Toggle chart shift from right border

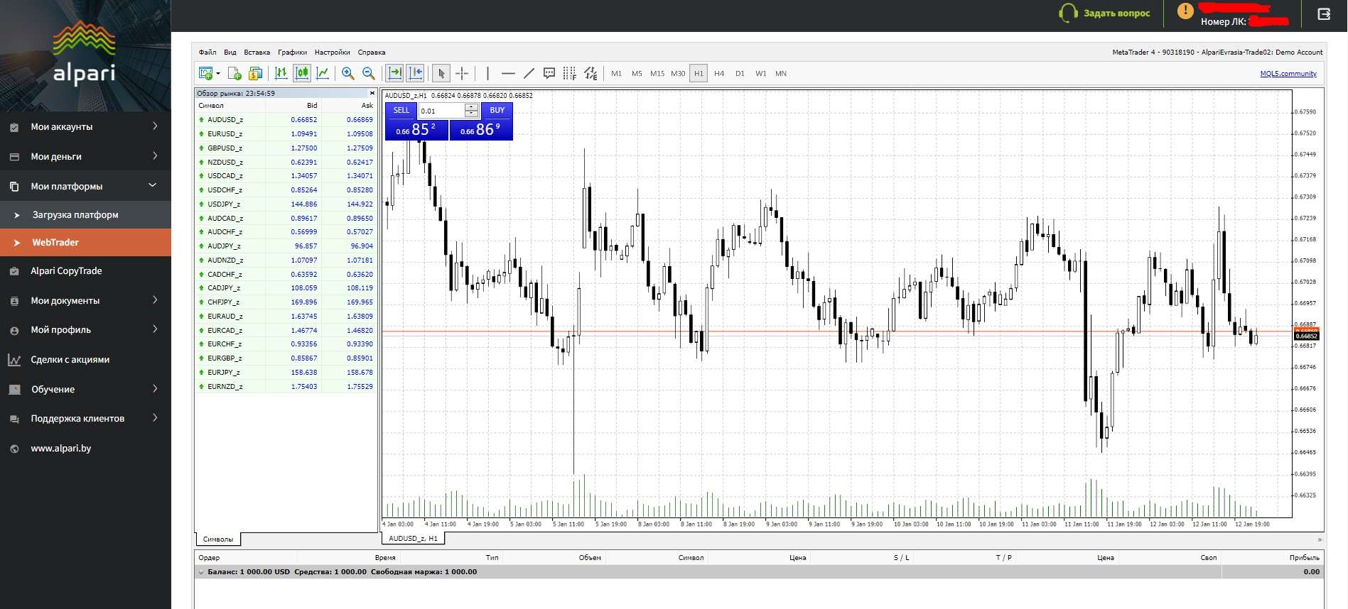pyautogui.click(x=416, y=73)
